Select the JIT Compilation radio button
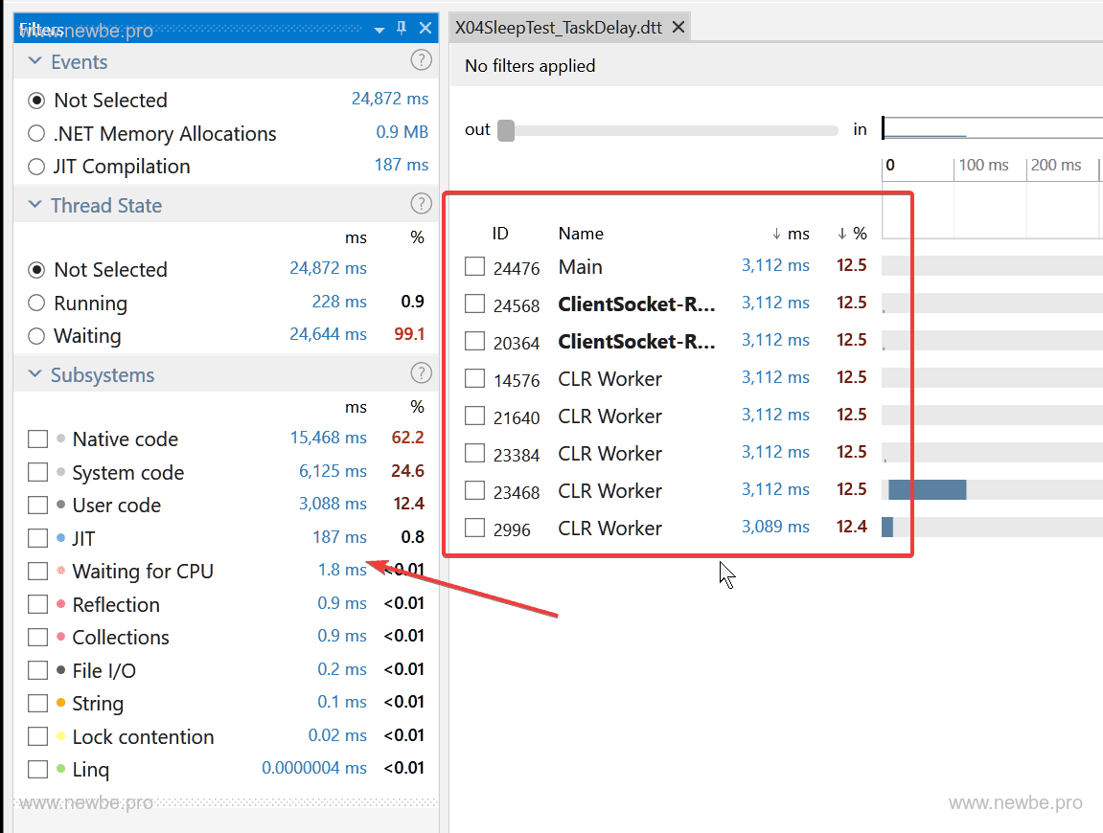 (36, 167)
